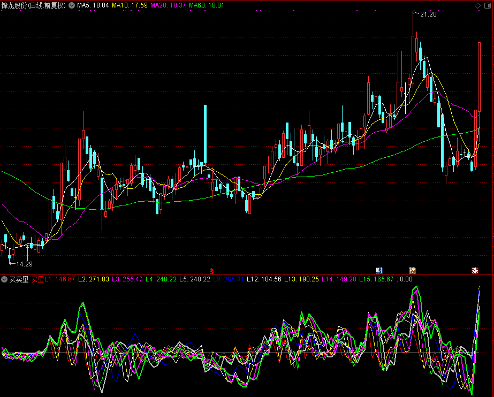Viewport: 494px width, 397px height.
Task: Click the tall cyan candlestick mid-chart
Action: pyautogui.click(x=206, y=134)
